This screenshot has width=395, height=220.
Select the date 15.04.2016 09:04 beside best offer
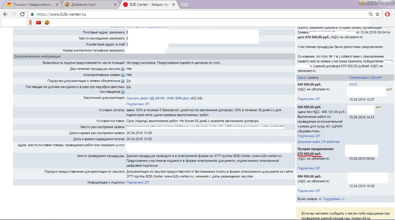click(x=362, y=159)
